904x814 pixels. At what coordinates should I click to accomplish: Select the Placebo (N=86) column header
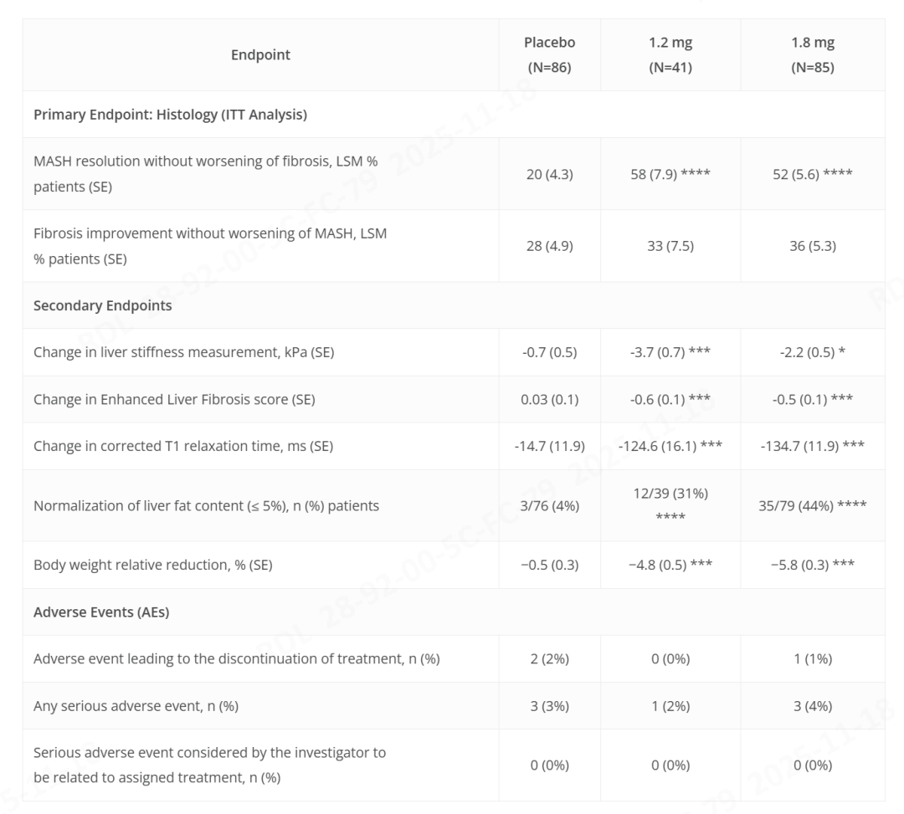[x=549, y=54]
